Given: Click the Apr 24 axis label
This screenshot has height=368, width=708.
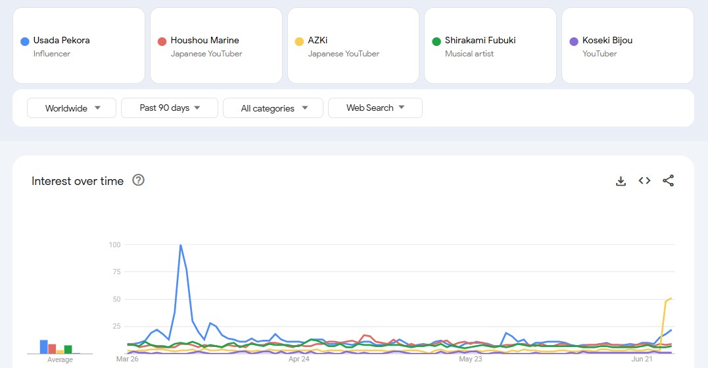Looking at the screenshot, I should click(299, 359).
